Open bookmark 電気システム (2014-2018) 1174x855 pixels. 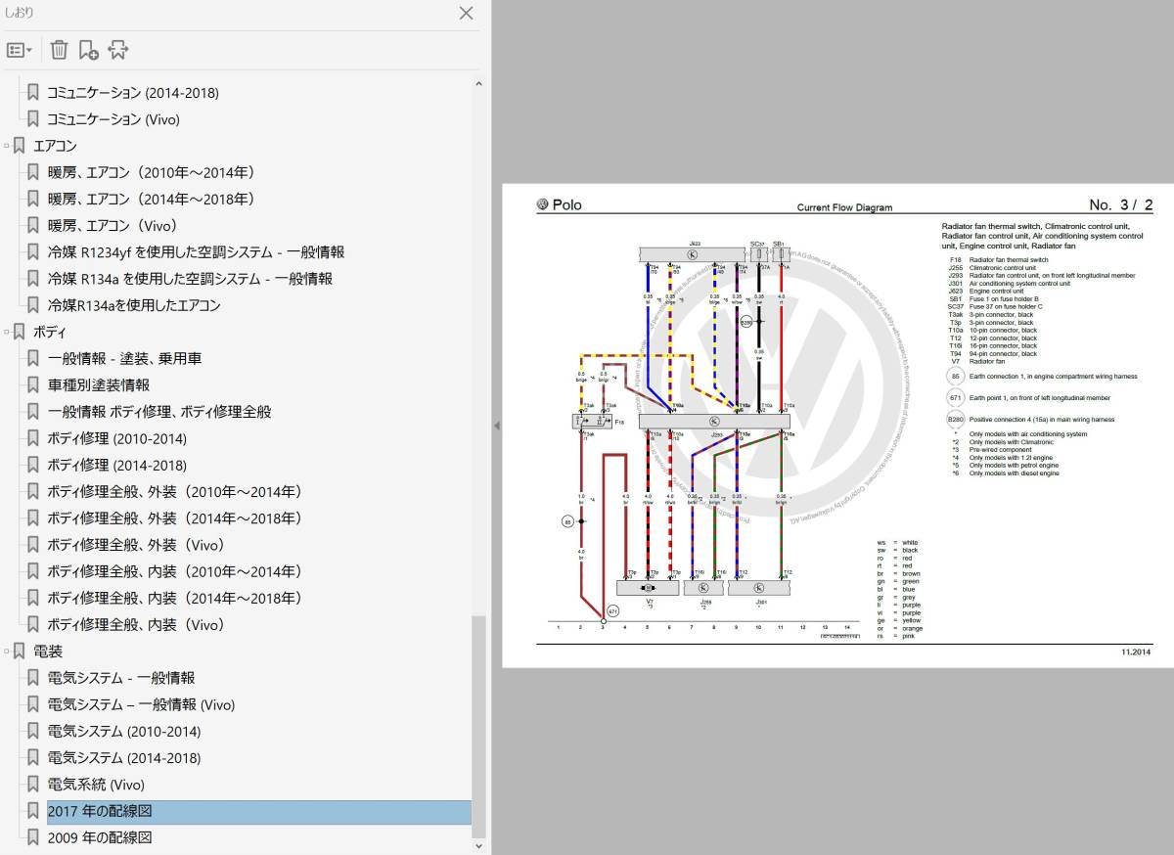point(124,758)
